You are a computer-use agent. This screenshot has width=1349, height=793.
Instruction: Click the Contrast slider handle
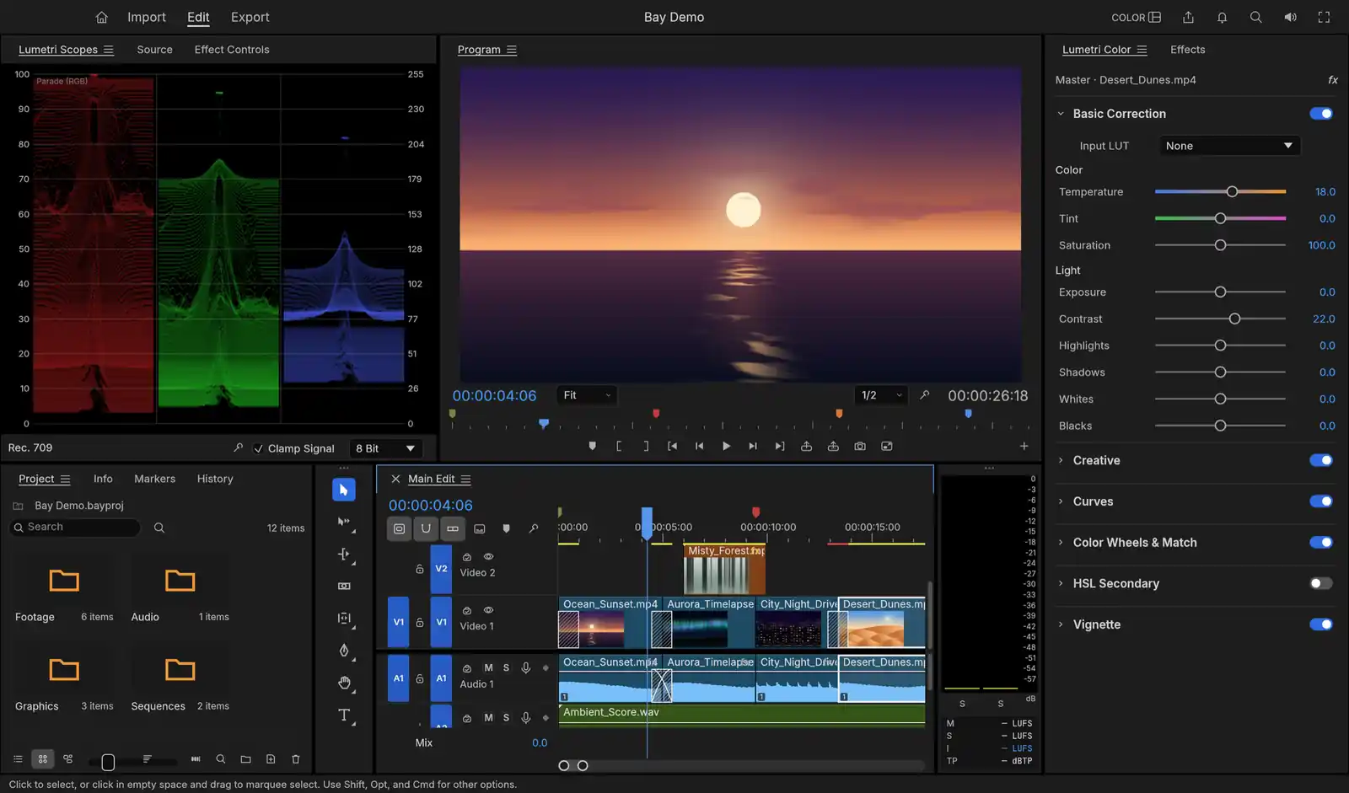click(x=1234, y=319)
